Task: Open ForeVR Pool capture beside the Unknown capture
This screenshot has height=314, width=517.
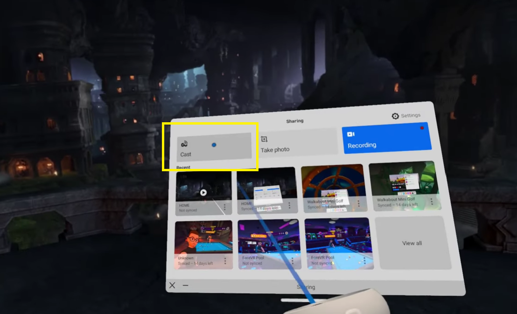Action: [269, 244]
